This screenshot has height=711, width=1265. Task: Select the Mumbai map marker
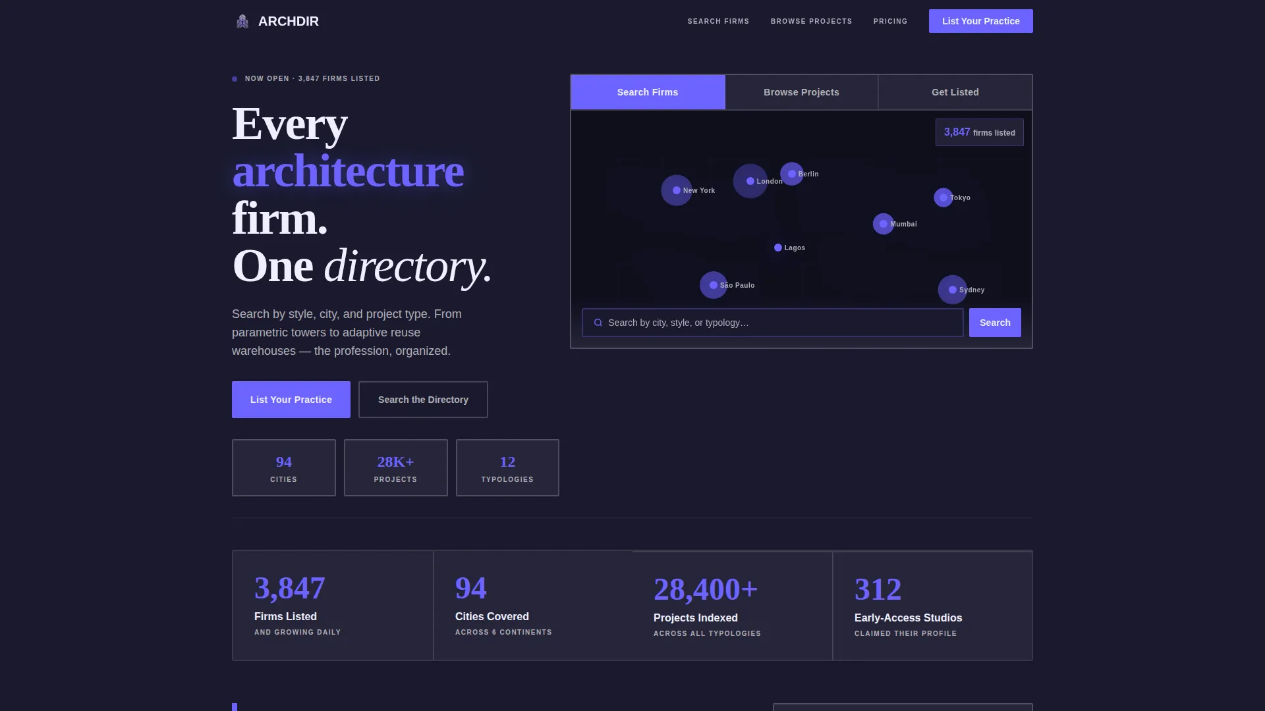(884, 224)
